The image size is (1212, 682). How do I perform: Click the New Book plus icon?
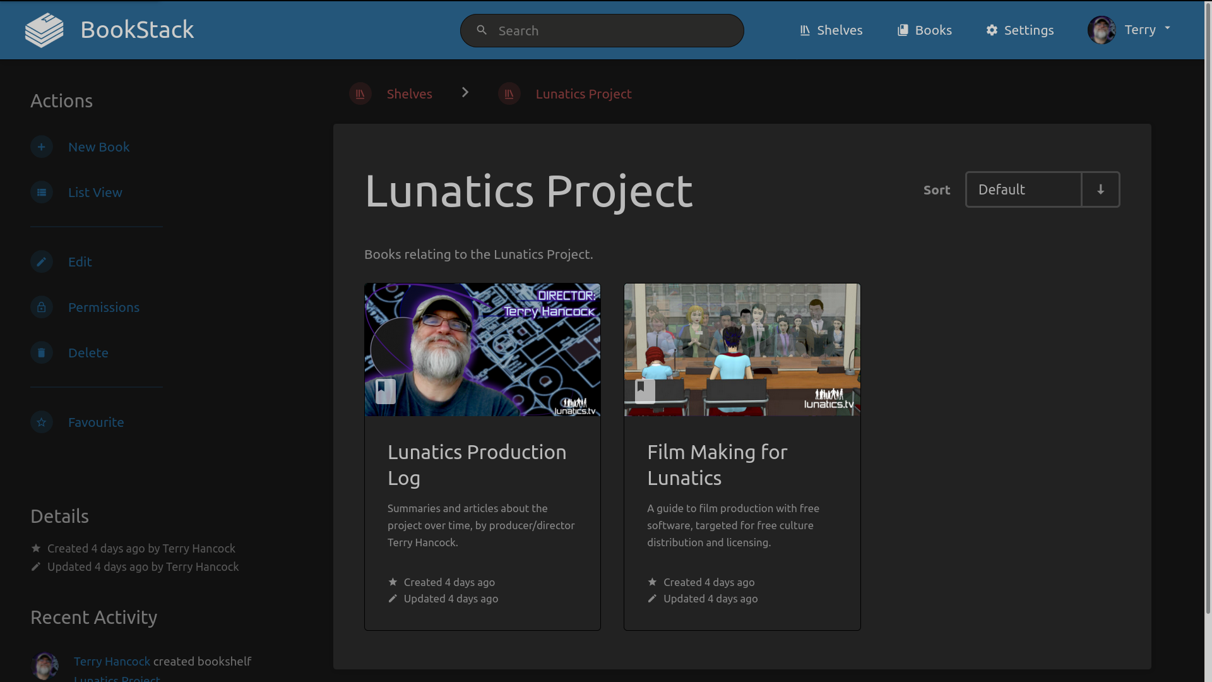(x=42, y=147)
